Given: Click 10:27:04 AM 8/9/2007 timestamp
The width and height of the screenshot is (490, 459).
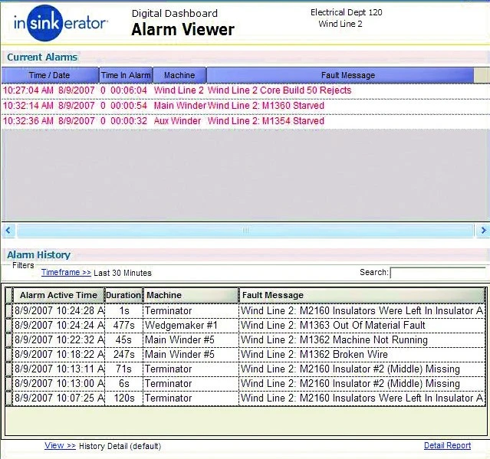Looking at the screenshot, I should [x=49, y=90].
